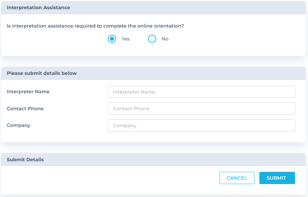Click the 'Yes' option label text
The width and height of the screenshot is (308, 197).
[x=126, y=39]
